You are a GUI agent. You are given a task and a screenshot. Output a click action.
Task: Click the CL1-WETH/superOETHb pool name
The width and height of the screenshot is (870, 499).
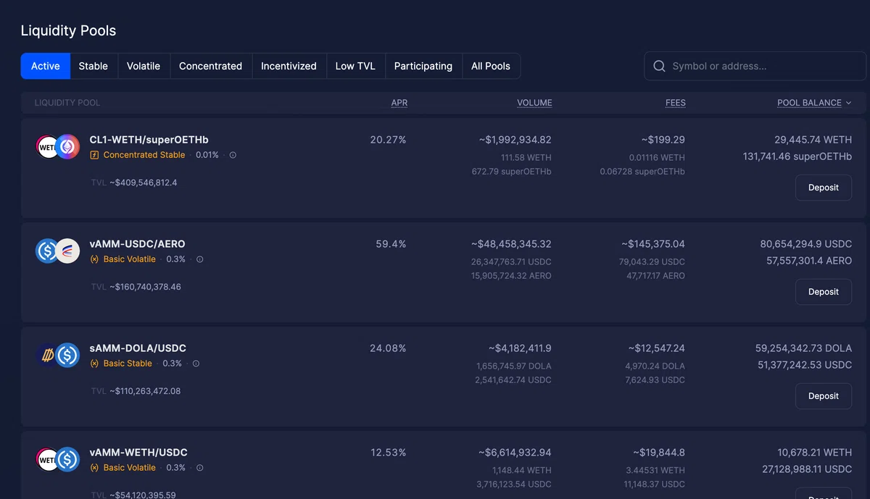[x=149, y=140]
